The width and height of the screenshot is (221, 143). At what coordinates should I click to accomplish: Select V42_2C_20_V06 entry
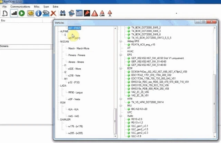(x=140, y=92)
